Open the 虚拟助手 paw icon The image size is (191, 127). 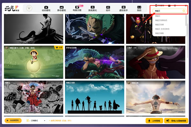tap(124, 7)
